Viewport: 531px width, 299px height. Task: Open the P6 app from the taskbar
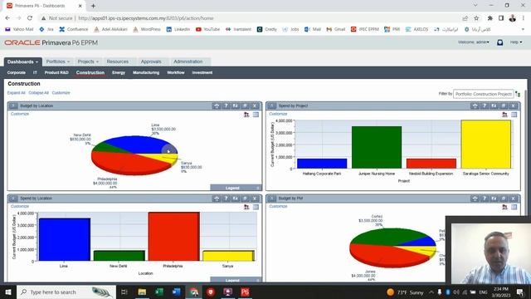pyautogui.click(x=245, y=292)
